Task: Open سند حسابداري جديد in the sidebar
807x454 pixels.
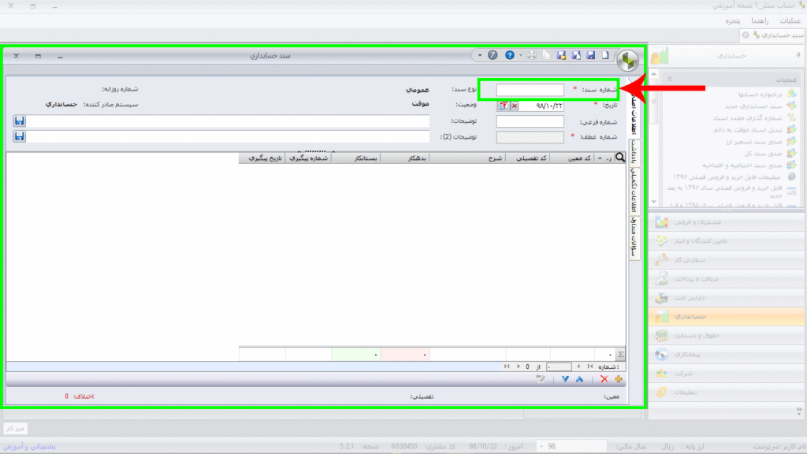Action: tap(753, 106)
